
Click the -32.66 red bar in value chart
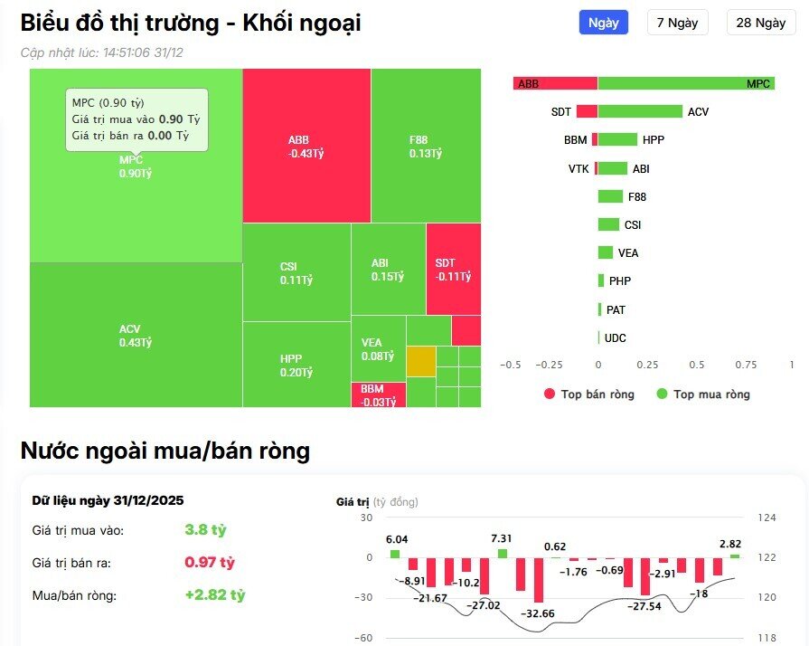pyautogui.click(x=537, y=579)
